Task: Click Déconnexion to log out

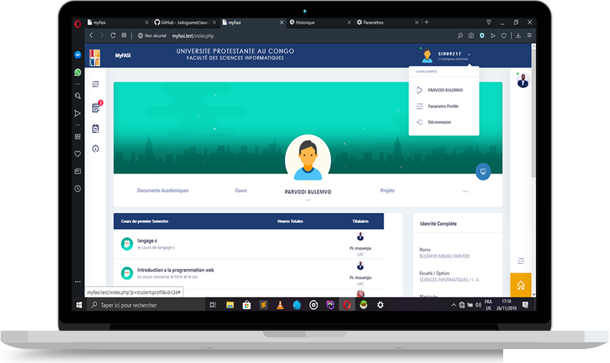Action: click(439, 122)
